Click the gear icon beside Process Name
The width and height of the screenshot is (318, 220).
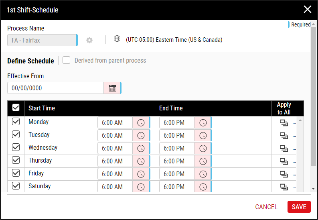point(89,40)
